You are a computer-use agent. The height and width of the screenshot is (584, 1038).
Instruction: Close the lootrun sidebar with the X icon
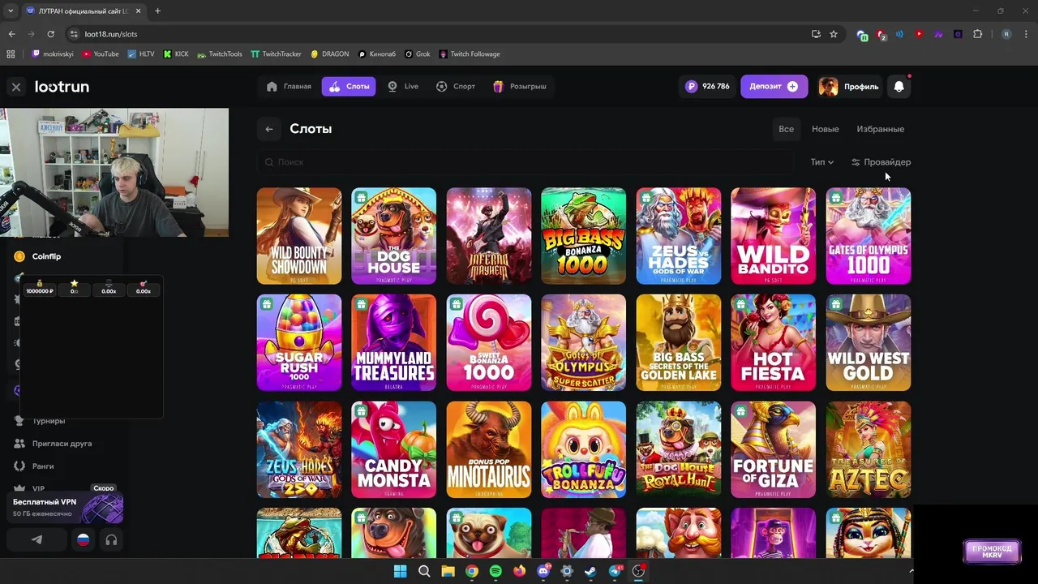pyautogui.click(x=16, y=87)
